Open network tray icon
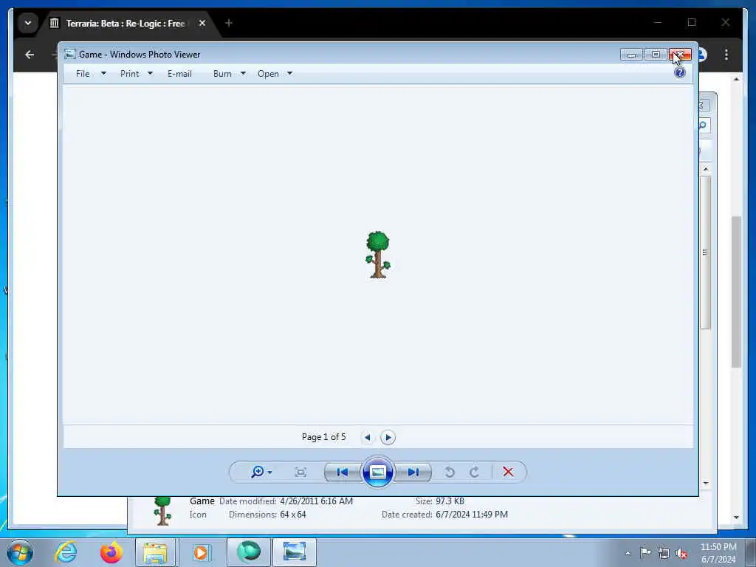 [664, 553]
